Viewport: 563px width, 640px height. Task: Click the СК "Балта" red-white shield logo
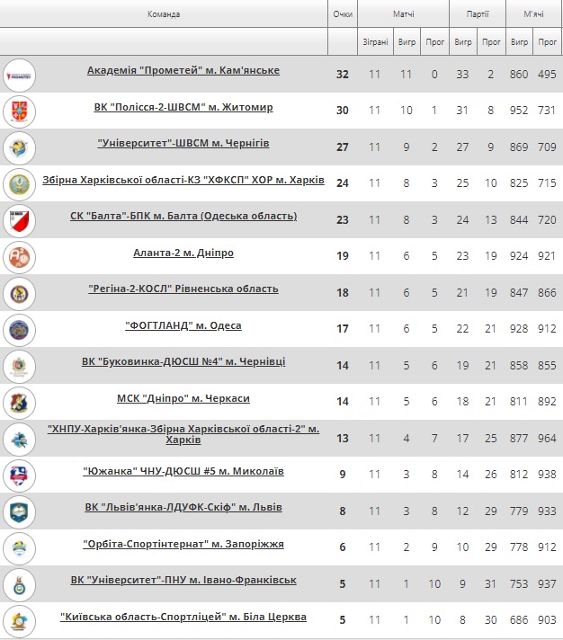(x=19, y=221)
